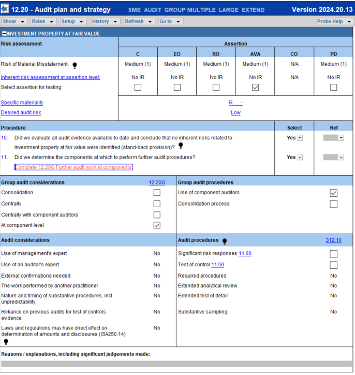
Task: Click No value for Substantive sampling
Action: (x=333, y=312)
